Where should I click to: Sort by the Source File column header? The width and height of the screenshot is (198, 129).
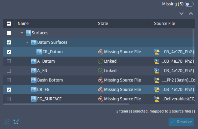pos(173,24)
